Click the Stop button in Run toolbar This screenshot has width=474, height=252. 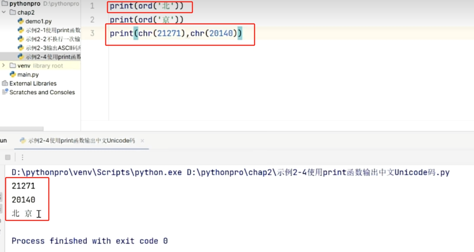tap(8, 157)
